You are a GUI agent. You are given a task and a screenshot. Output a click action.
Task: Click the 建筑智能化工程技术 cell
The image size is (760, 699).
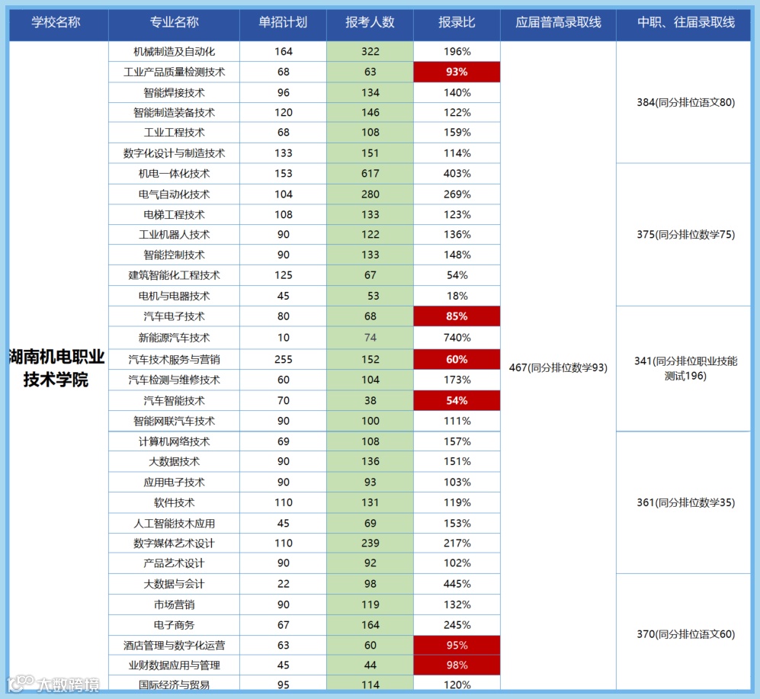coord(174,275)
